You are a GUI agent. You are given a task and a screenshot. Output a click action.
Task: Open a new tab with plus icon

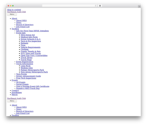139,7
